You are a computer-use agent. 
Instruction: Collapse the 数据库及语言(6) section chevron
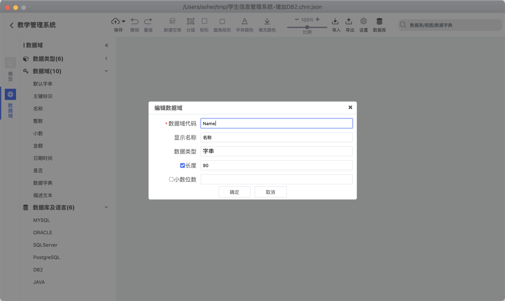(x=106, y=207)
